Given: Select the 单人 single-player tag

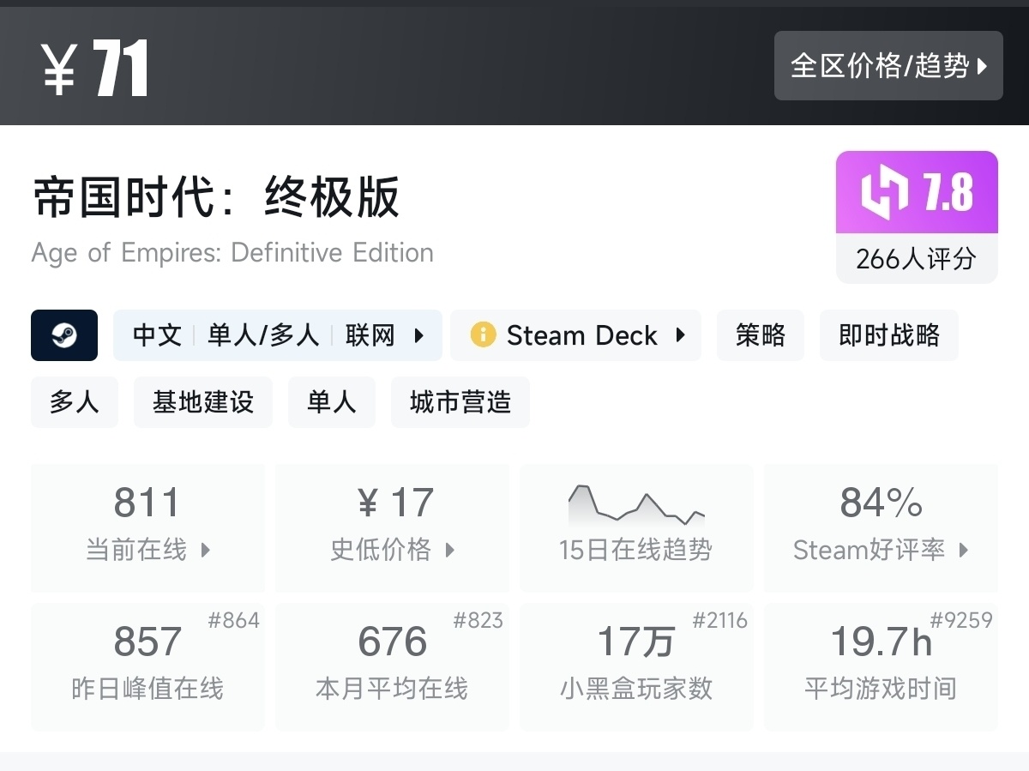Looking at the screenshot, I should point(332,402).
